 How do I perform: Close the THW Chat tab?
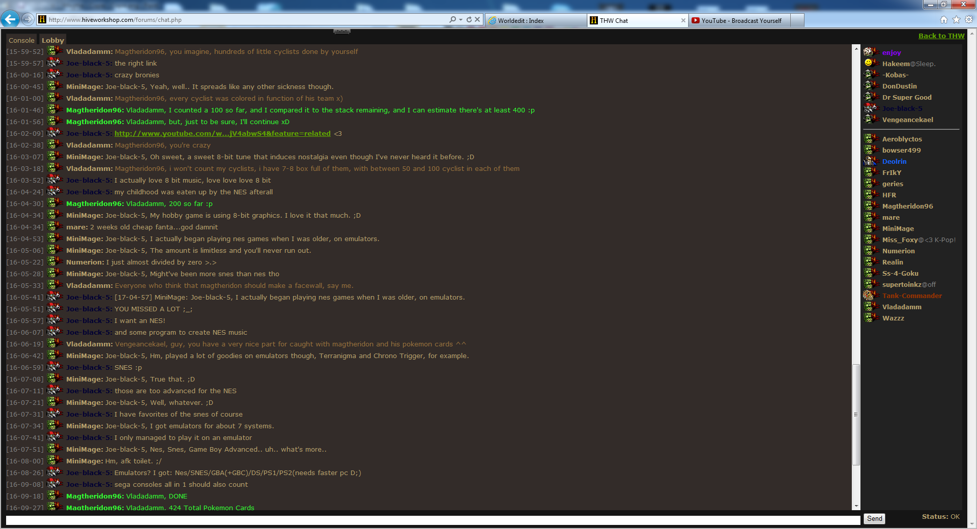(683, 20)
